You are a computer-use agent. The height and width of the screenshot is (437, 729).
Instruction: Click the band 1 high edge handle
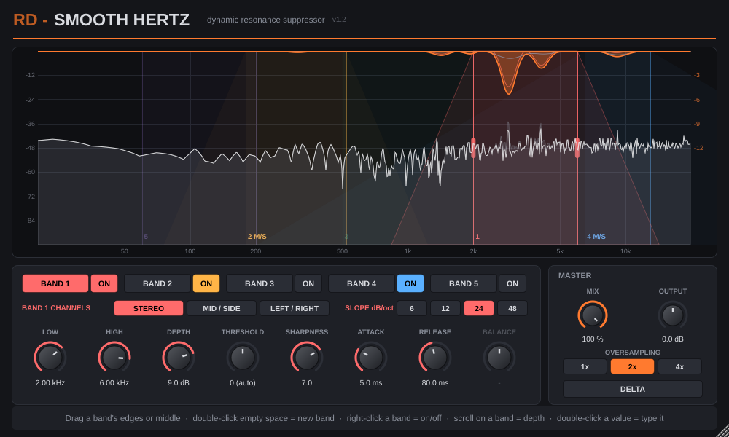point(577,148)
